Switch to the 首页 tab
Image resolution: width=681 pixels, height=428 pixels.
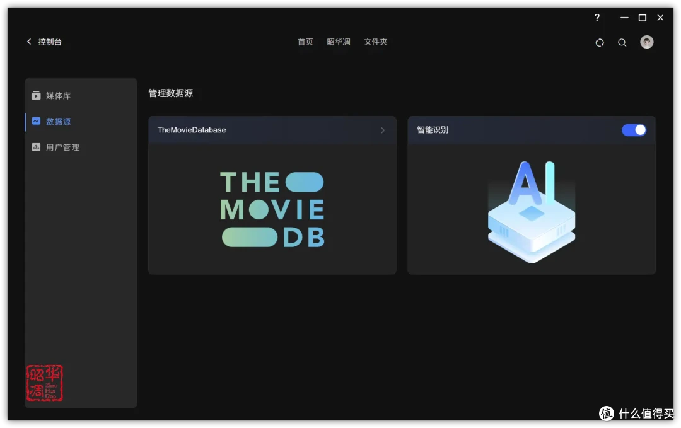[305, 42]
